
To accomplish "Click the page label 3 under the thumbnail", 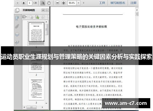I will point(36,103).
